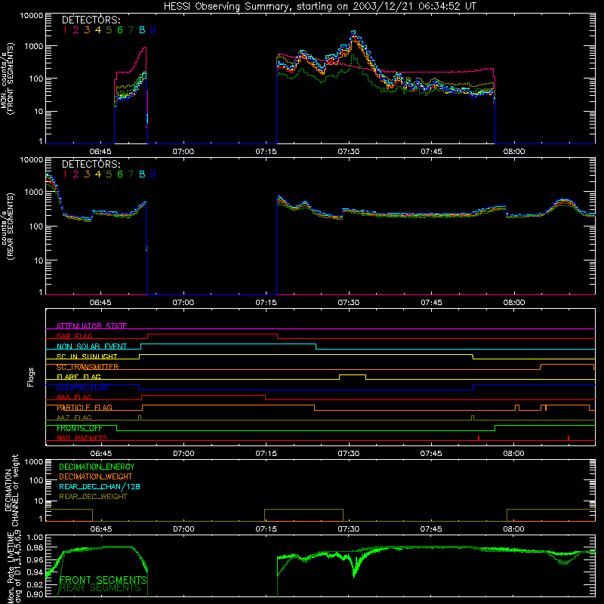Select detector 3 in the front segments legend
604x604 pixels.
(87, 30)
